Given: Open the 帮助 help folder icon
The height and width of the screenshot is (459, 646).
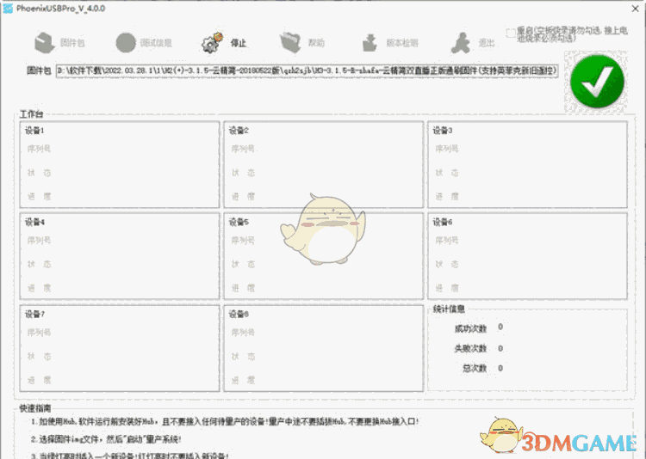Looking at the screenshot, I should click(x=290, y=43).
